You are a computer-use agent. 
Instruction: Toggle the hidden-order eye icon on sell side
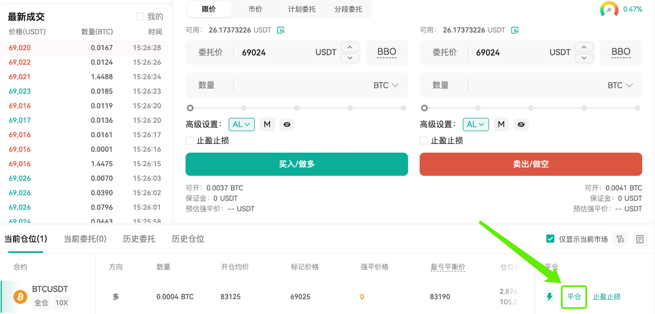tap(521, 125)
